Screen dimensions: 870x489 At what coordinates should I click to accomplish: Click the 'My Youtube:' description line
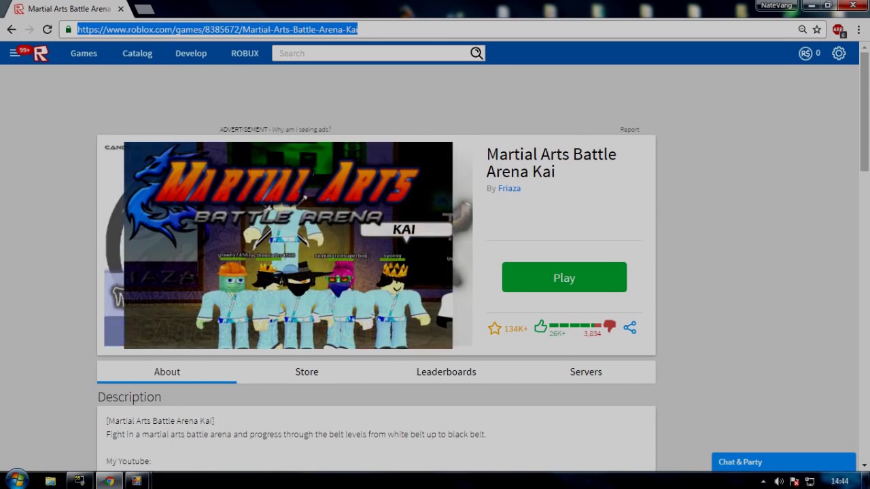[128, 461]
